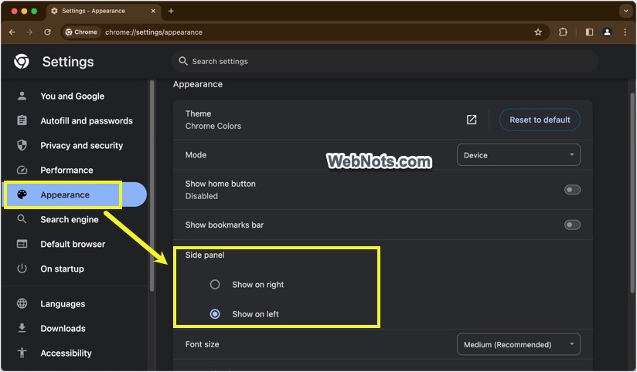Open Chrome three-dot menu
Screen dimensions: 637x372
coord(625,32)
